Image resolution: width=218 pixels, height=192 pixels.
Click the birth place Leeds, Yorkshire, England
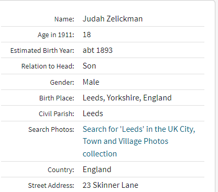pyautogui.click(x=127, y=98)
